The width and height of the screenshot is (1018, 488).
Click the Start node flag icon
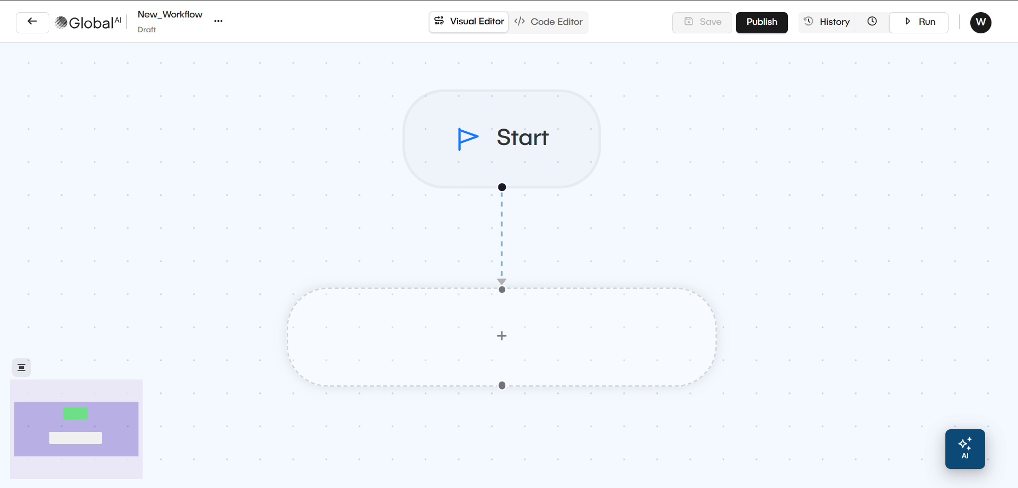[x=467, y=138]
